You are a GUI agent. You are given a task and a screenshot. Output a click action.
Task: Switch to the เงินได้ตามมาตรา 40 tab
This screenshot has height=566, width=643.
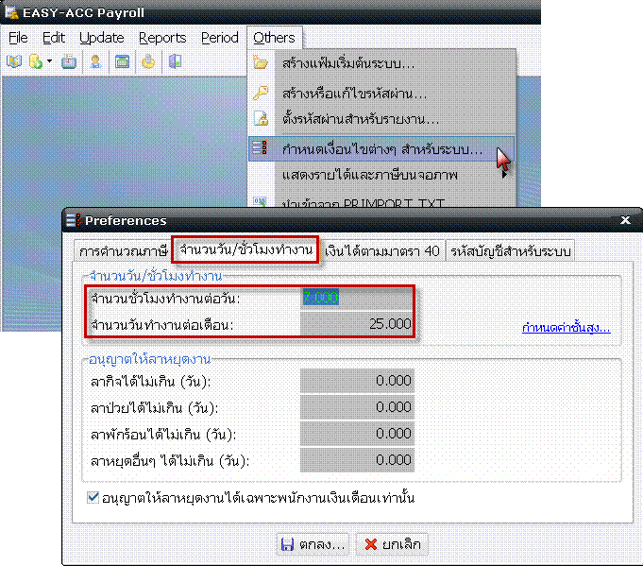click(x=381, y=251)
